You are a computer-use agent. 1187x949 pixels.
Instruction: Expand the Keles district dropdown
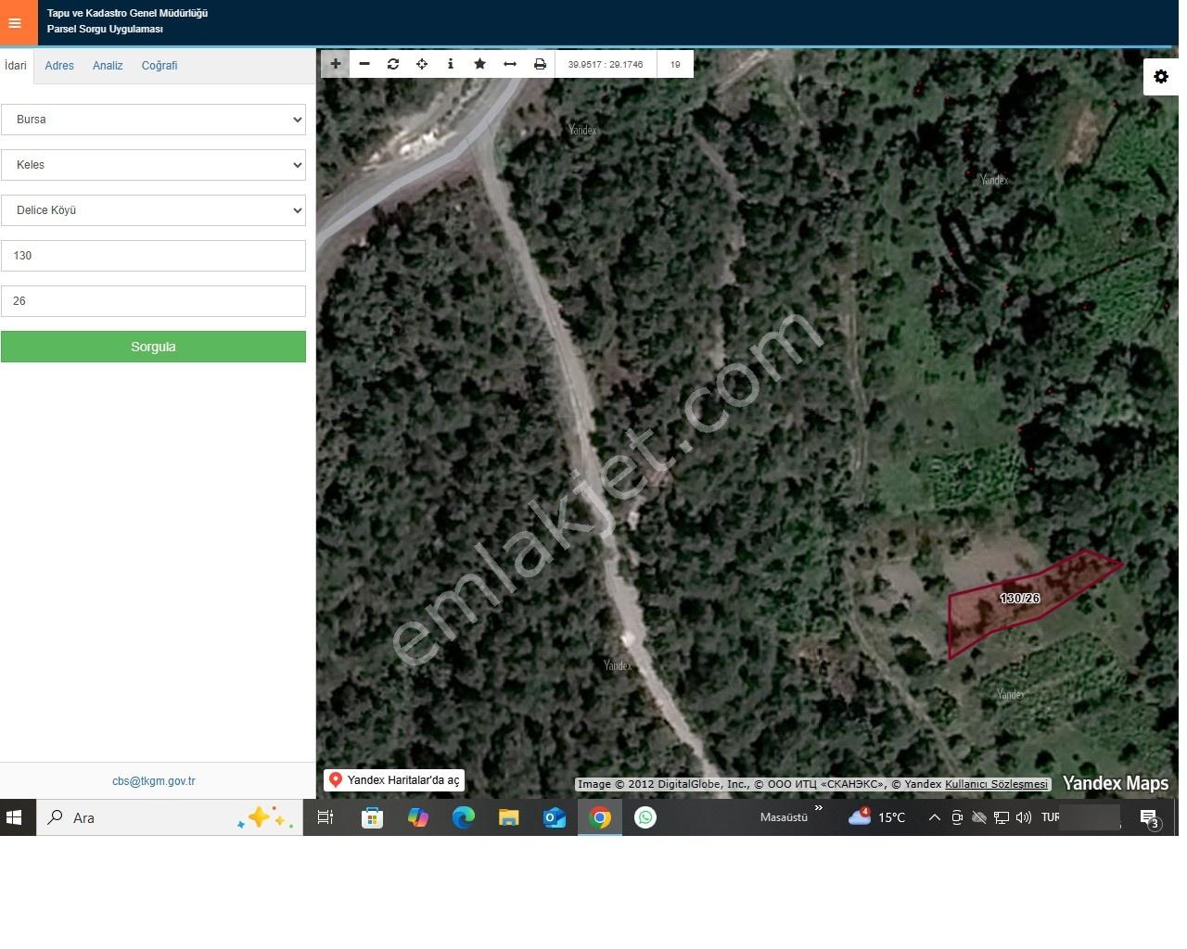153,165
